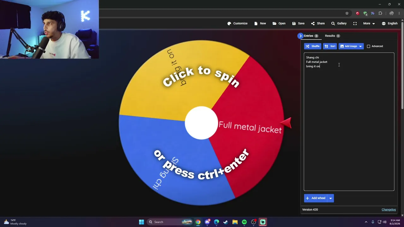
Task: Bookmark this page with the star icon
Action: (347, 13)
